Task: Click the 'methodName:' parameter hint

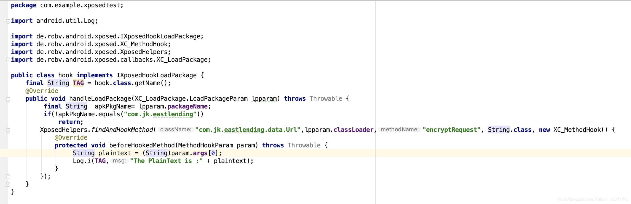Action: tap(400, 130)
